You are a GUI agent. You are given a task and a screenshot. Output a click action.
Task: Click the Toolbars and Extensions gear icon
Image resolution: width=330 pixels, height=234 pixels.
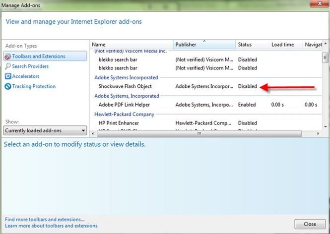[8, 57]
